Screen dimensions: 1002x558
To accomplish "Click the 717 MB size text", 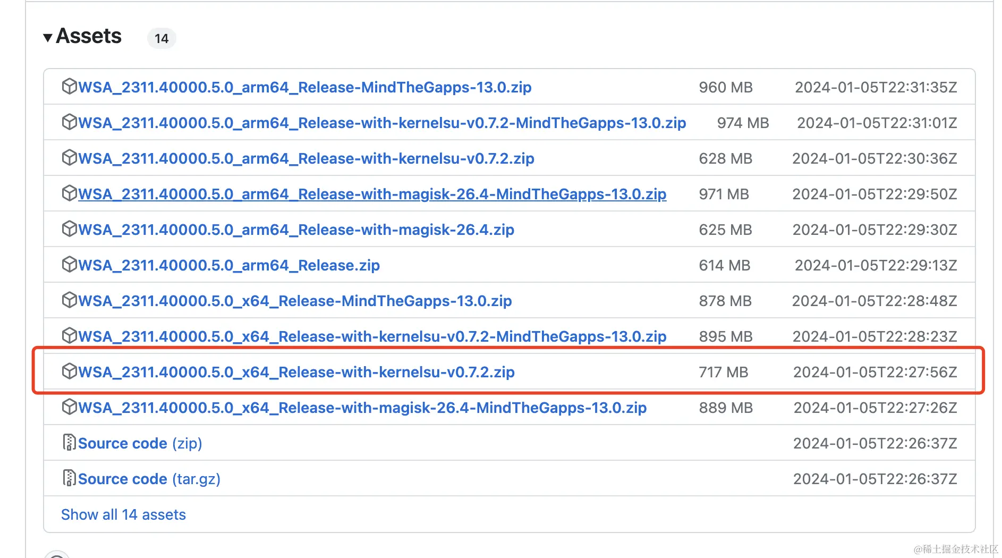I will pos(723,372).
